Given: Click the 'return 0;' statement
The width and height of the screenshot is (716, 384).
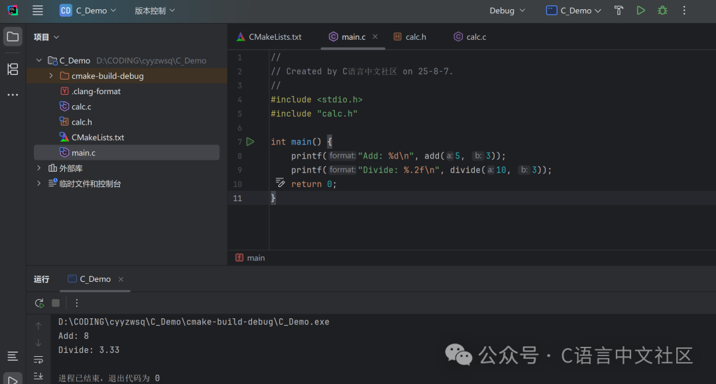Looking at the screenshot, I should tap(314, 184).
